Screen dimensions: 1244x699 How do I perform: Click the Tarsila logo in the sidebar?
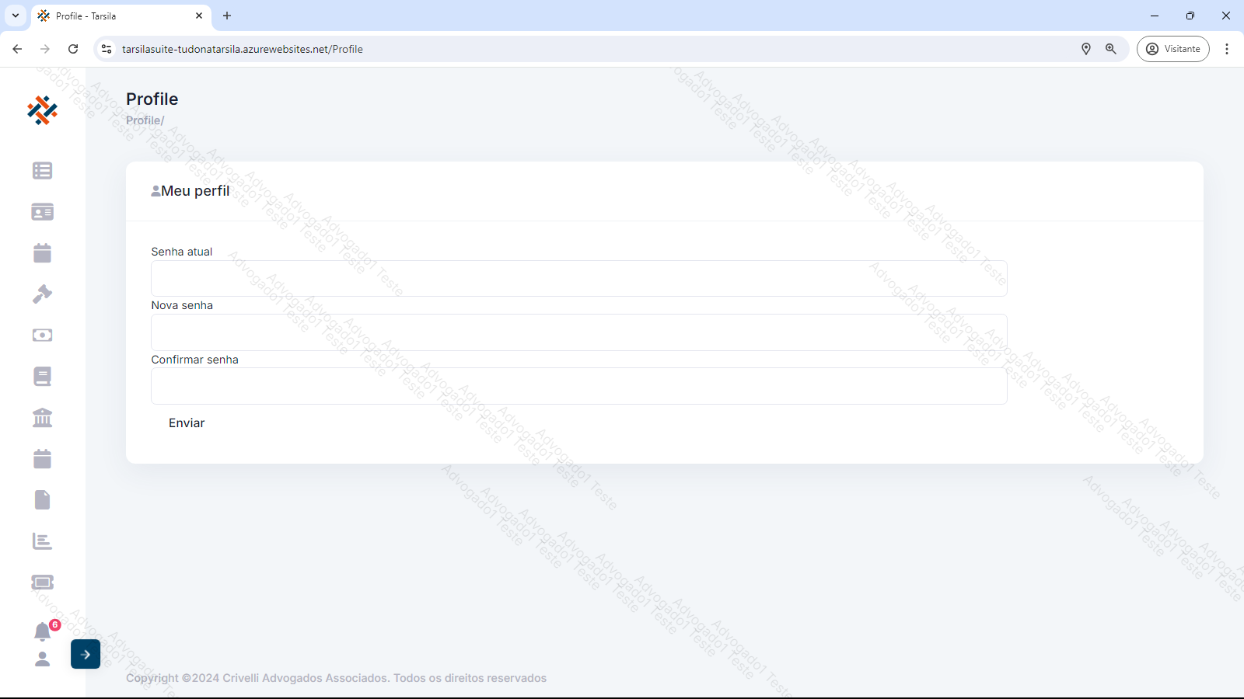[42, 110]
